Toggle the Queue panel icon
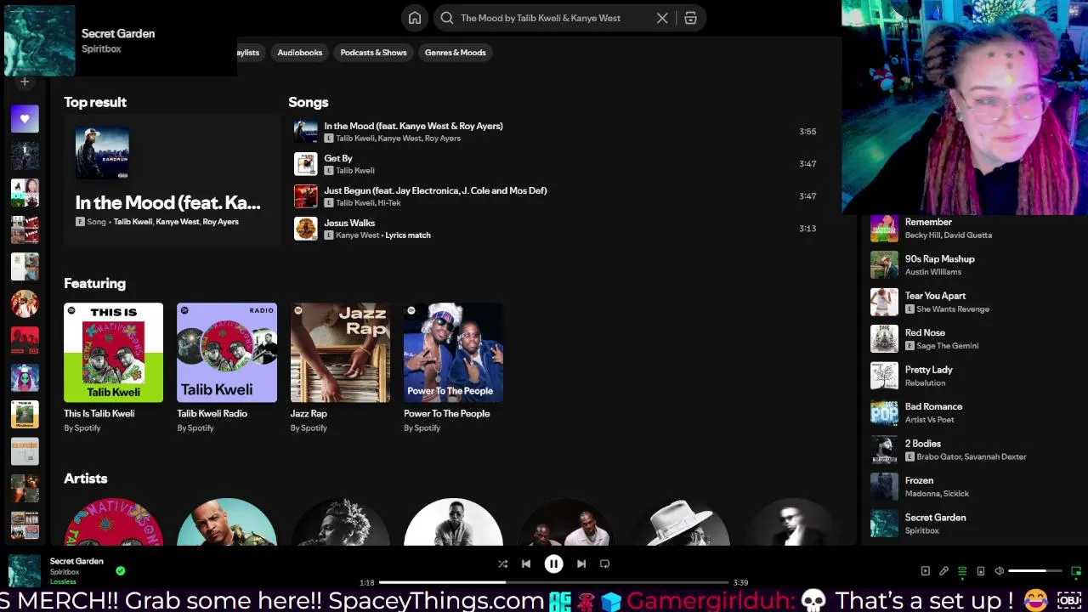The width and height of the screenshot is (1088, 612). coord(962,571)
